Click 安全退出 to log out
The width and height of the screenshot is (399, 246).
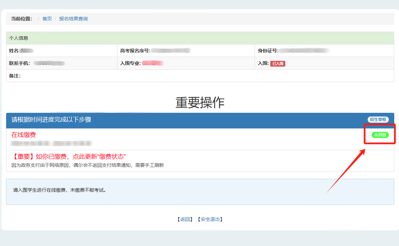(210, 219)
